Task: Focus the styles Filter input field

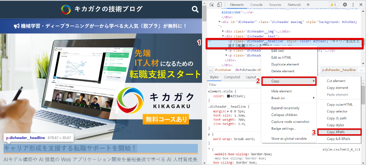Action: (x=233, y=85)
